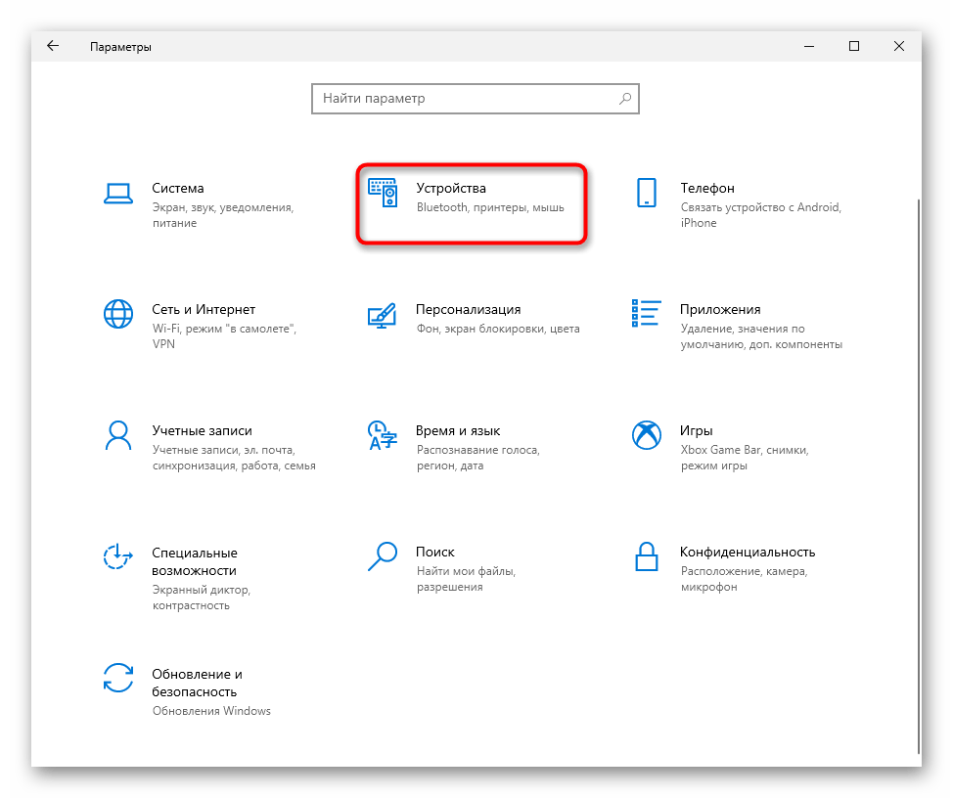Open the Система category title link
953x798 pixels.
[178, 188]
